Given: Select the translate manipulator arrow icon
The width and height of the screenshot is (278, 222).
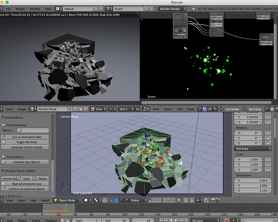Looking at the screenshot, I should (116, 200).
